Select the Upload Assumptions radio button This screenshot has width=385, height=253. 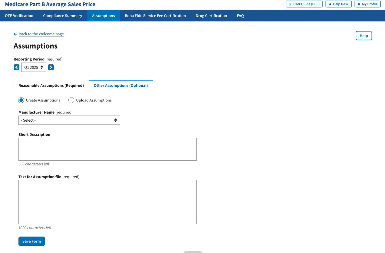tap(71, 100)
